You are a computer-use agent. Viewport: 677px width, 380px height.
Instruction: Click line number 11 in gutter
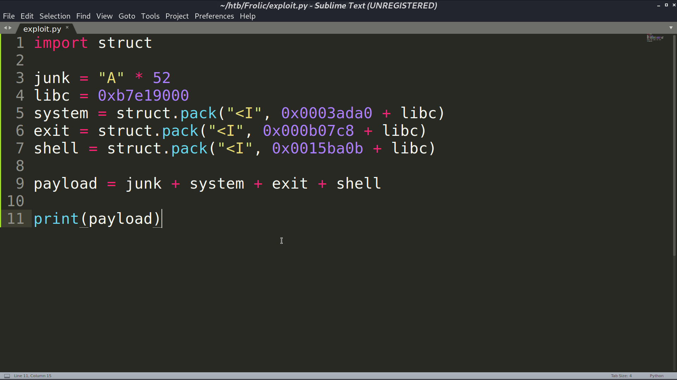(x=16, y=219)
